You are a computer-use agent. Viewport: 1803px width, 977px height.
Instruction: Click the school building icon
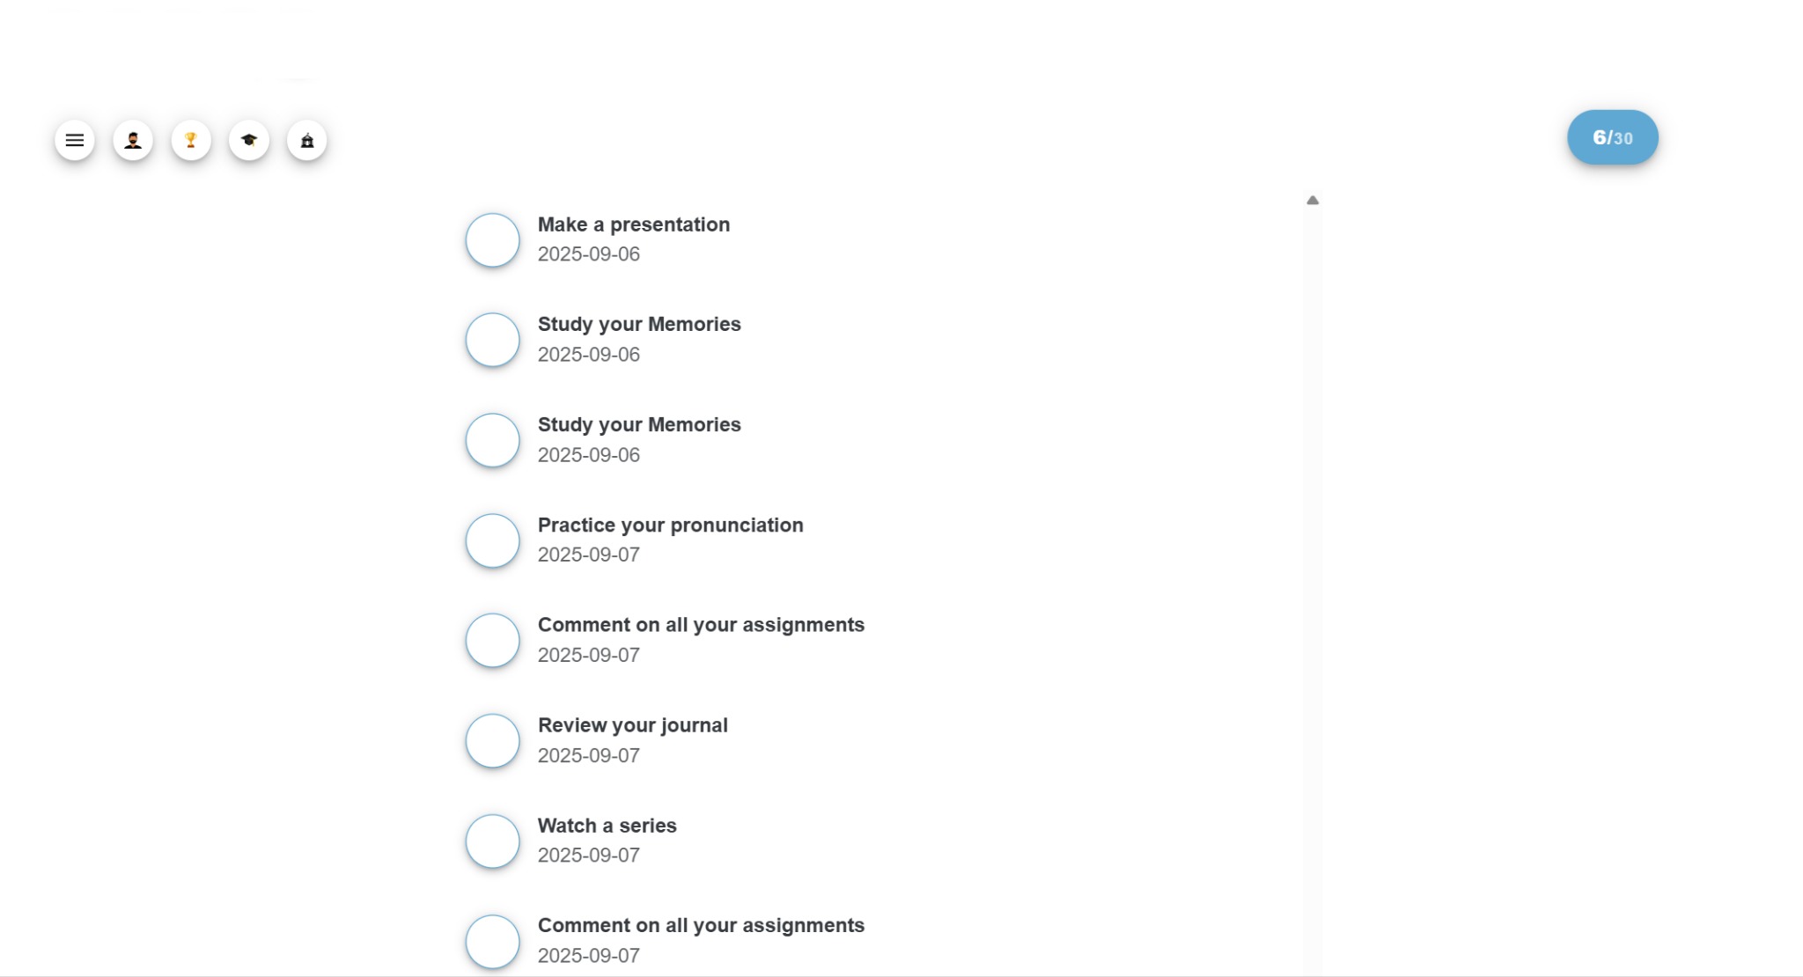(307, 141)
